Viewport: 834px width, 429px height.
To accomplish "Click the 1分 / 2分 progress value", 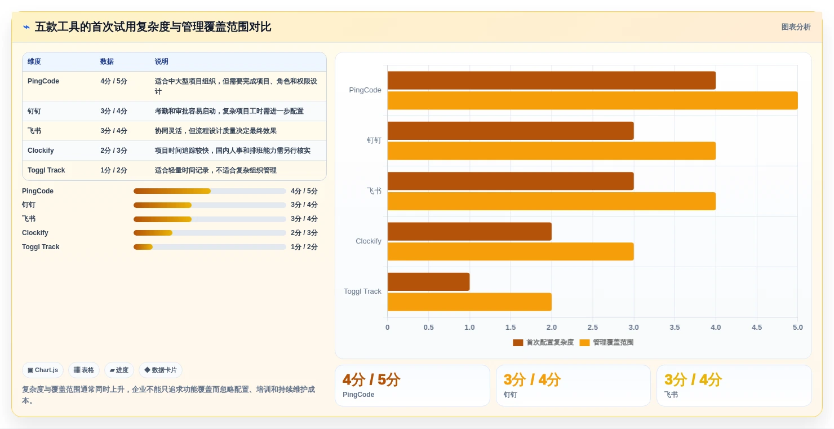I will (304, 247).
